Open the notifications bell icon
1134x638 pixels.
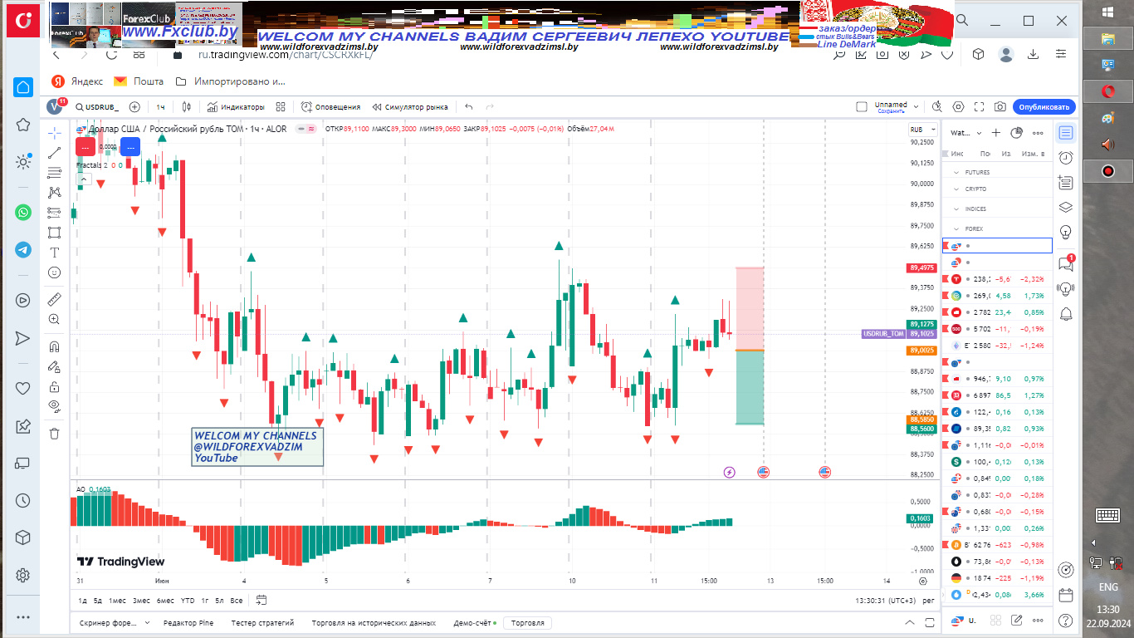pyautogui.click(x=1066, y=313)
